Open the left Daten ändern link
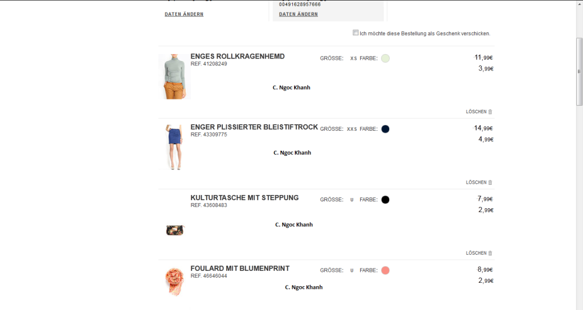 (x=184, y=14)
